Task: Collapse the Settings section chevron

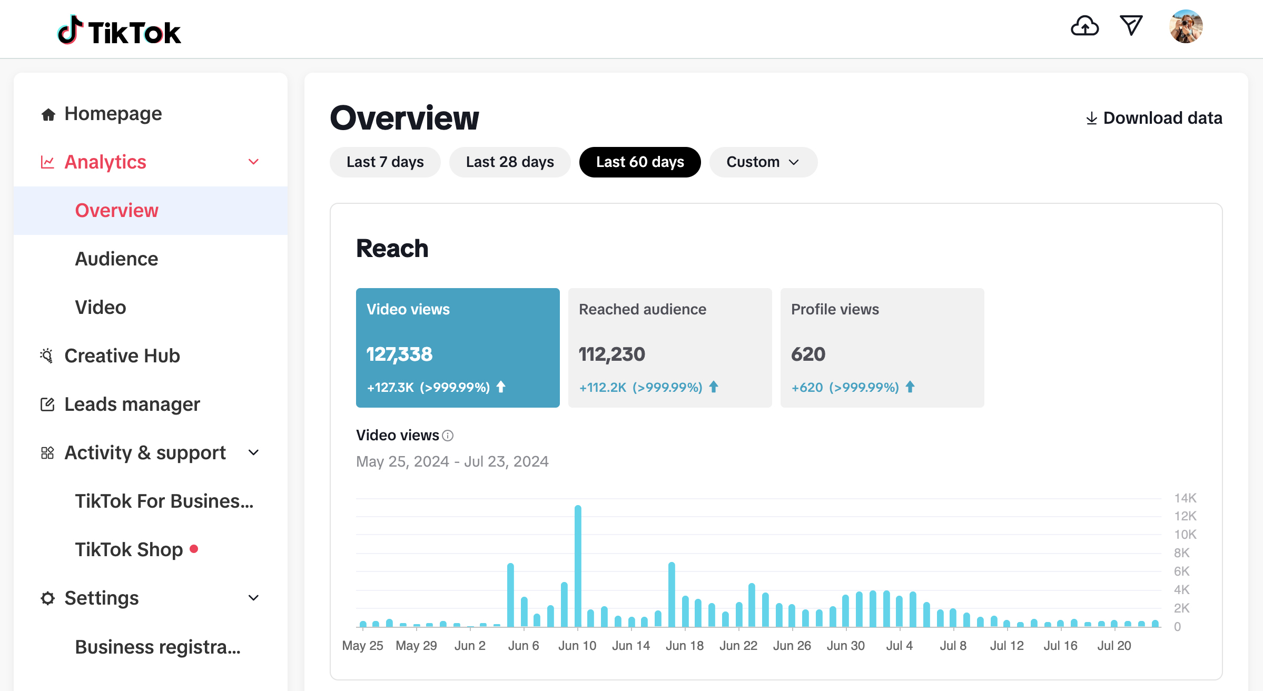Action: click(253, 598)
